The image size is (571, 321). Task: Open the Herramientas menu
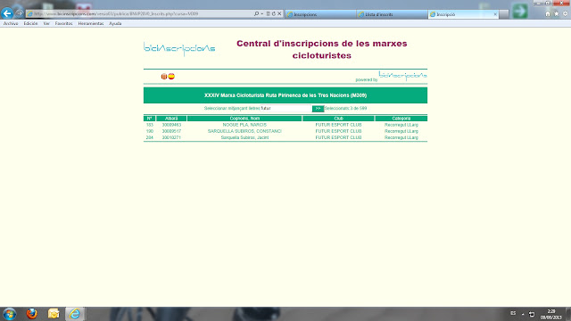pos(91,23)
